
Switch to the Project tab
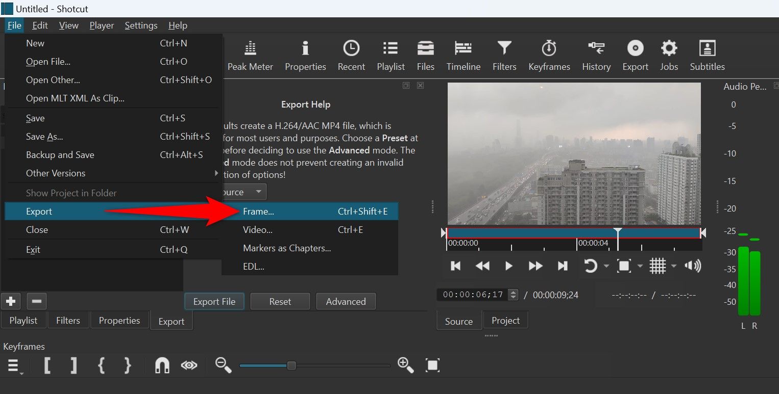(505, 320)
